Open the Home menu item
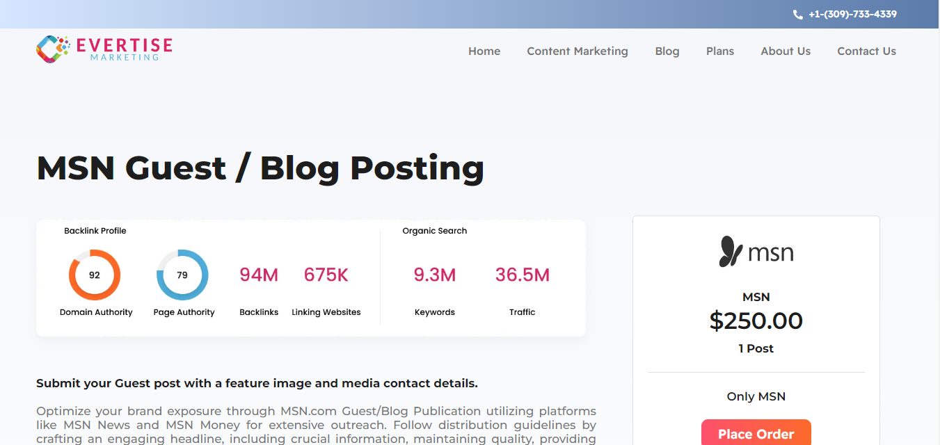Screen dimensions: 940x445 [x=484, y=51]
